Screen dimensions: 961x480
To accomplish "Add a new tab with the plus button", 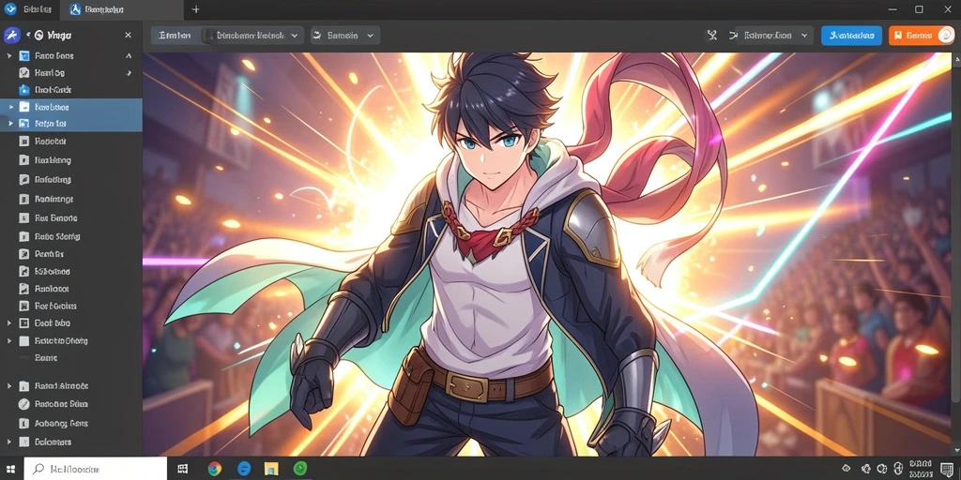I will point(195,9).
